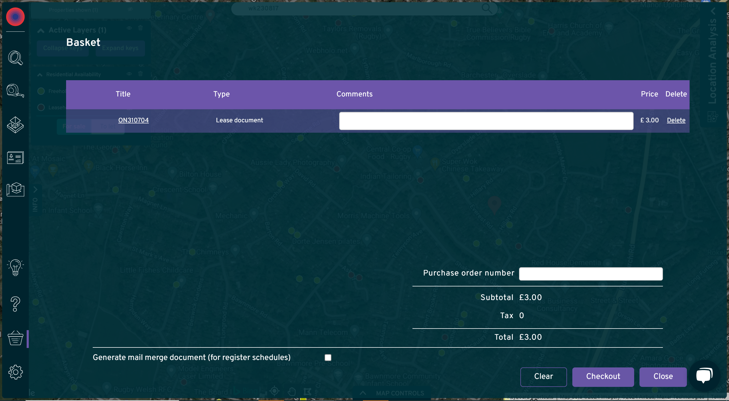
Task: Expand MAP CONTROLS chevron
Action: tap(363, 393)
